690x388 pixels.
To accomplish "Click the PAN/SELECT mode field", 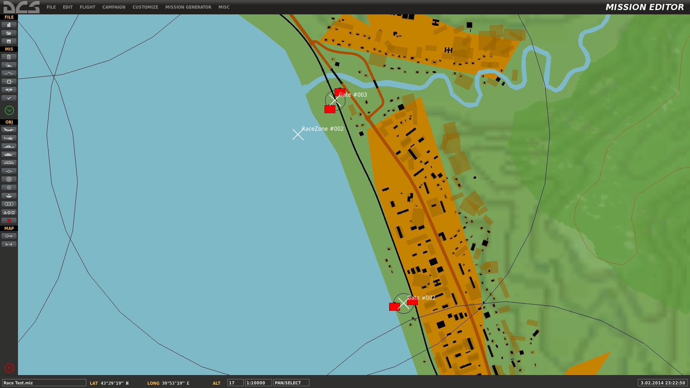I will pos(291,383).
